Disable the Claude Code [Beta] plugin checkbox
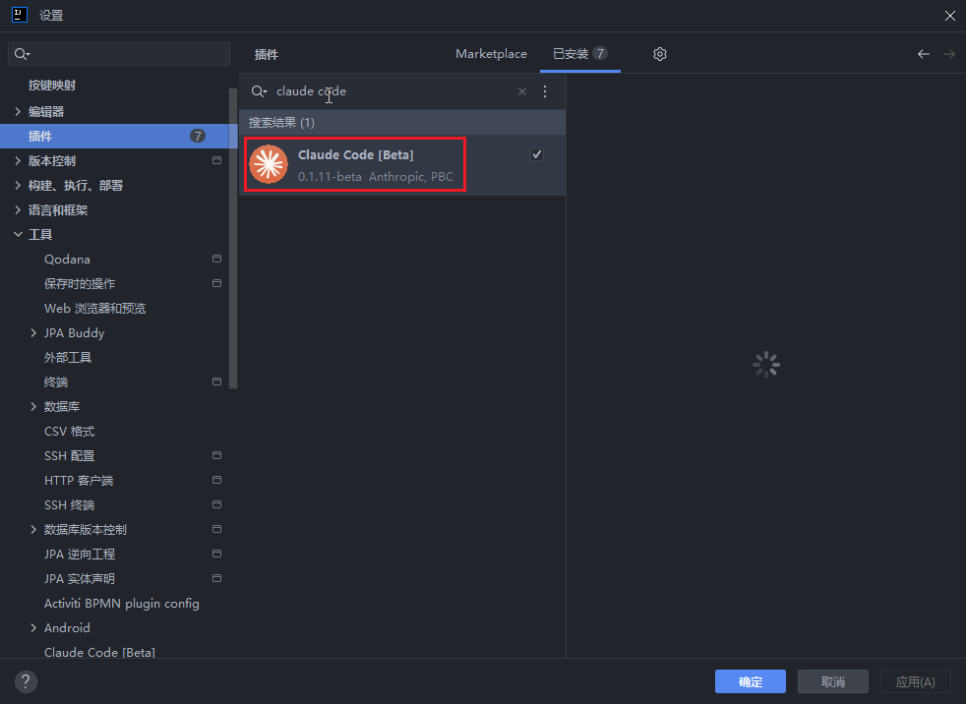The image size is (966, 704). pos(537,154)
